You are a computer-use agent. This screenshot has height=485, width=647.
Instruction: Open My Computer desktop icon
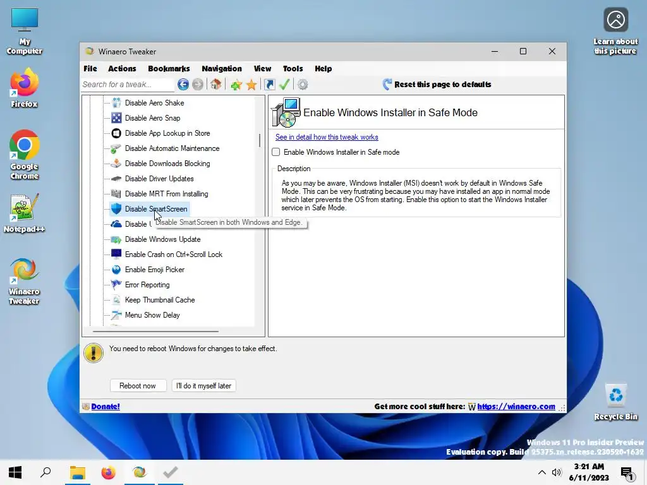(25, 32)
